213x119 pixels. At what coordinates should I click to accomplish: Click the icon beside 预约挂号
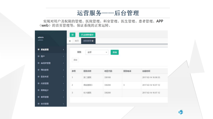click(x=39, y=70)
